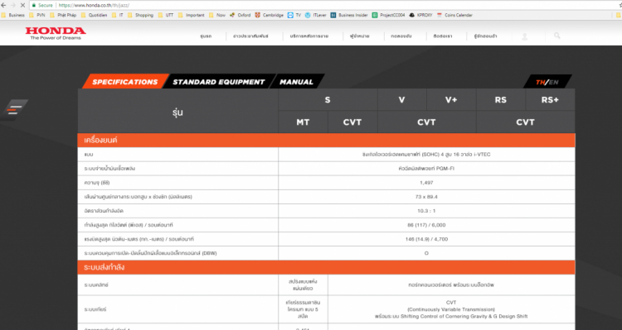The image size is (622, 330).
Task: Open the UTT bookmarks folder
Action: (x=166, y=15)
